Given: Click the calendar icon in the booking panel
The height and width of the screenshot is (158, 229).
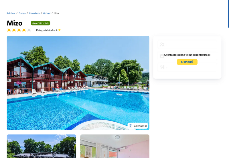Looking at the screenshot, I should 162,56.
